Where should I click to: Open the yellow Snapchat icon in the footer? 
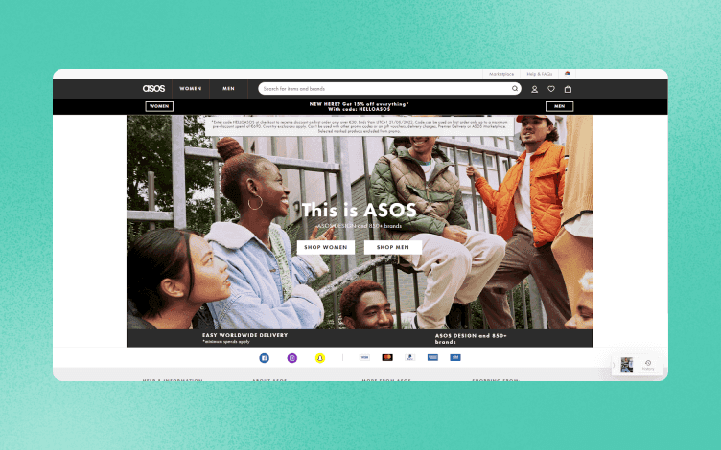coord(320,358)
